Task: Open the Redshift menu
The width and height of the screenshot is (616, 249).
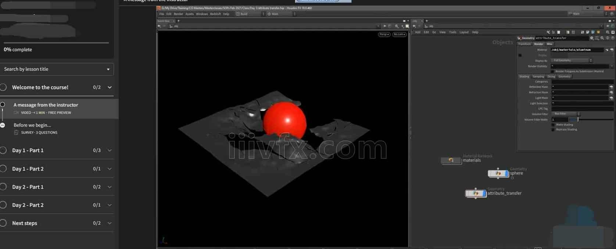Action: pyautogui.click(x=215, y=14)
